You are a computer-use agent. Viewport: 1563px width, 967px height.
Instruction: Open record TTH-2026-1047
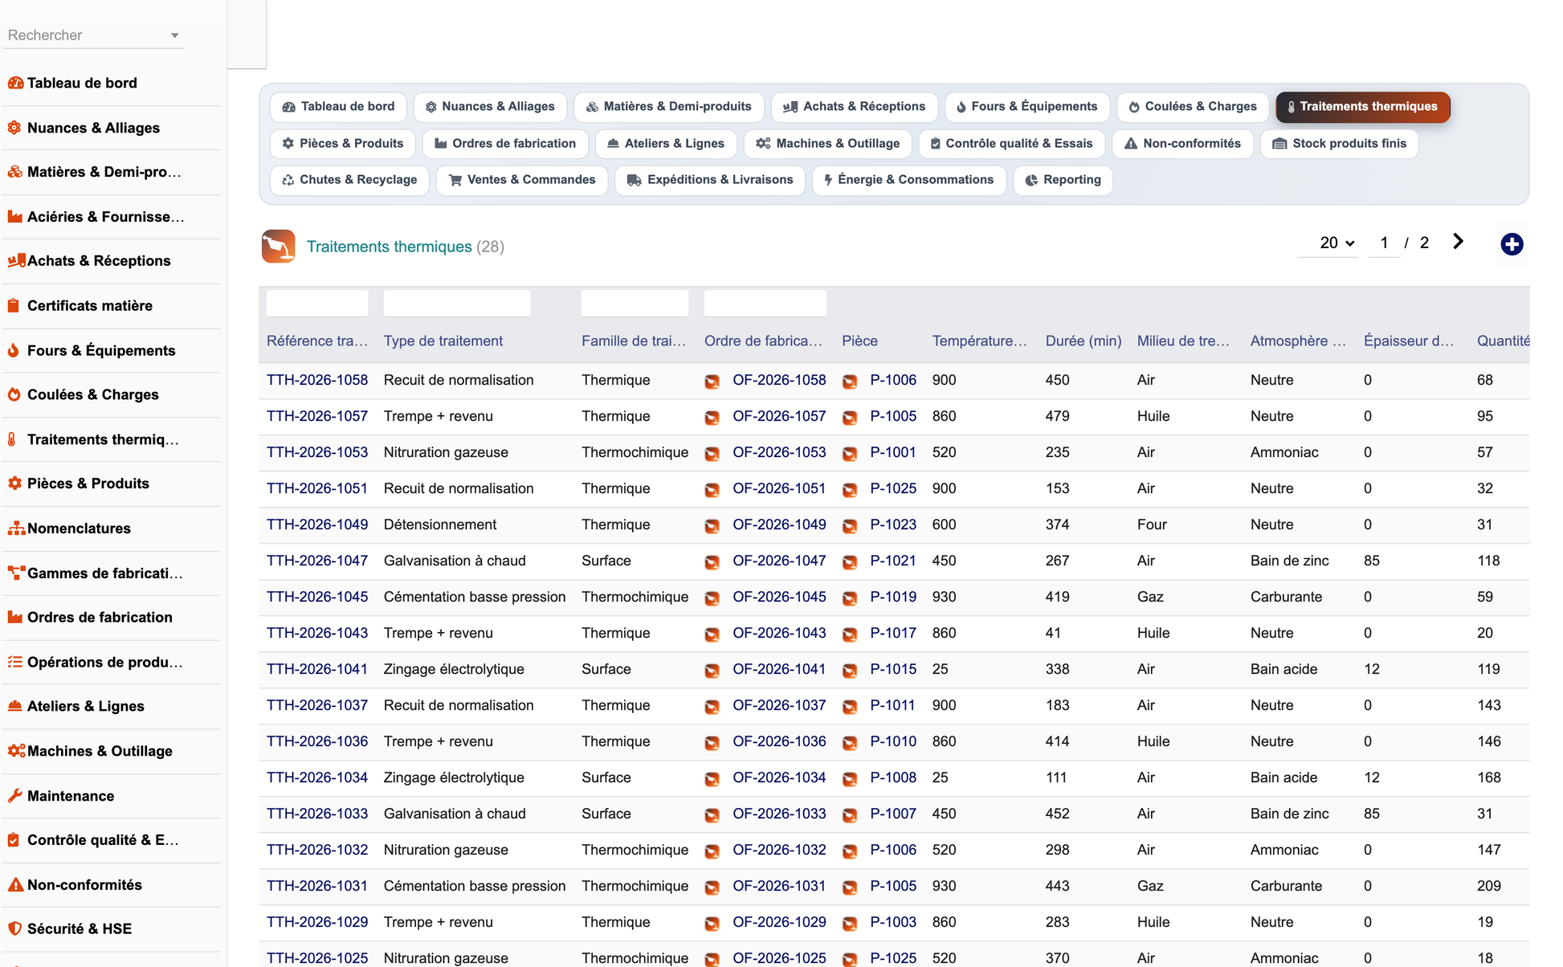(317, 561)
